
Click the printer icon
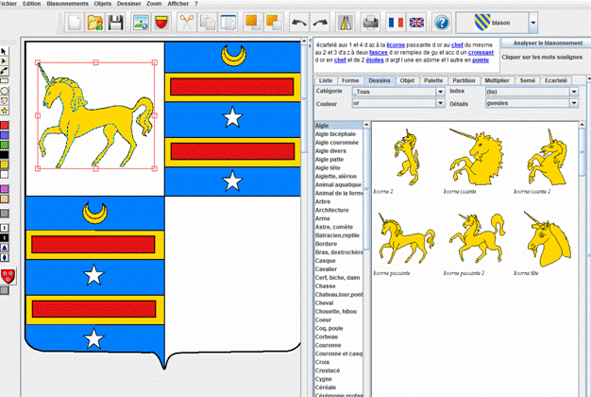pos(371,21)
